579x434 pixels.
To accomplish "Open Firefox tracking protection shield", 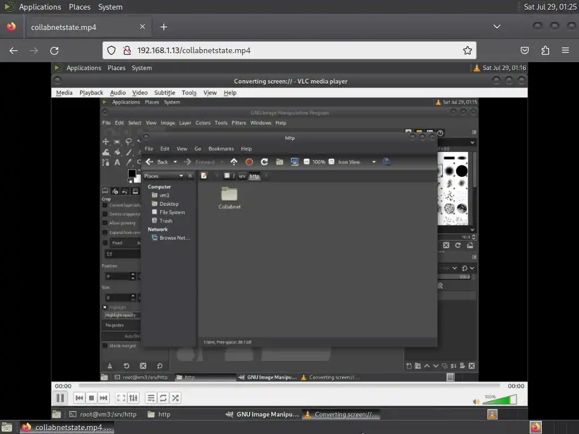I will pyautogui.click(x=111, y=50).
